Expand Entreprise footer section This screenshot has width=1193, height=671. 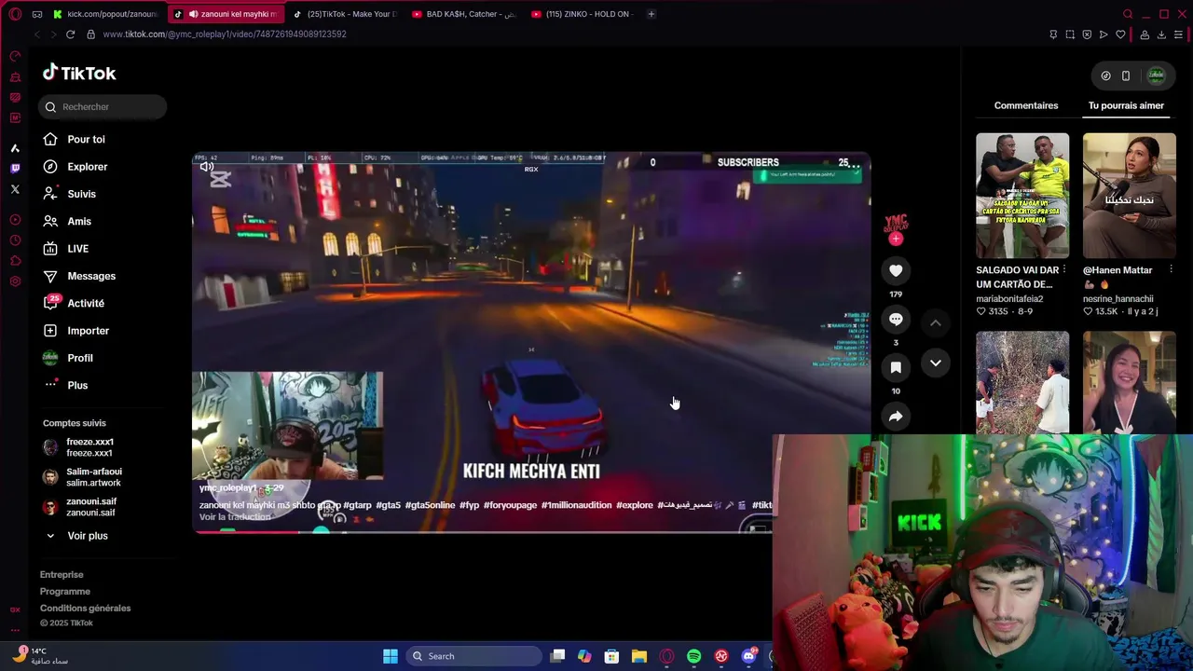click(x=62, y=575)
